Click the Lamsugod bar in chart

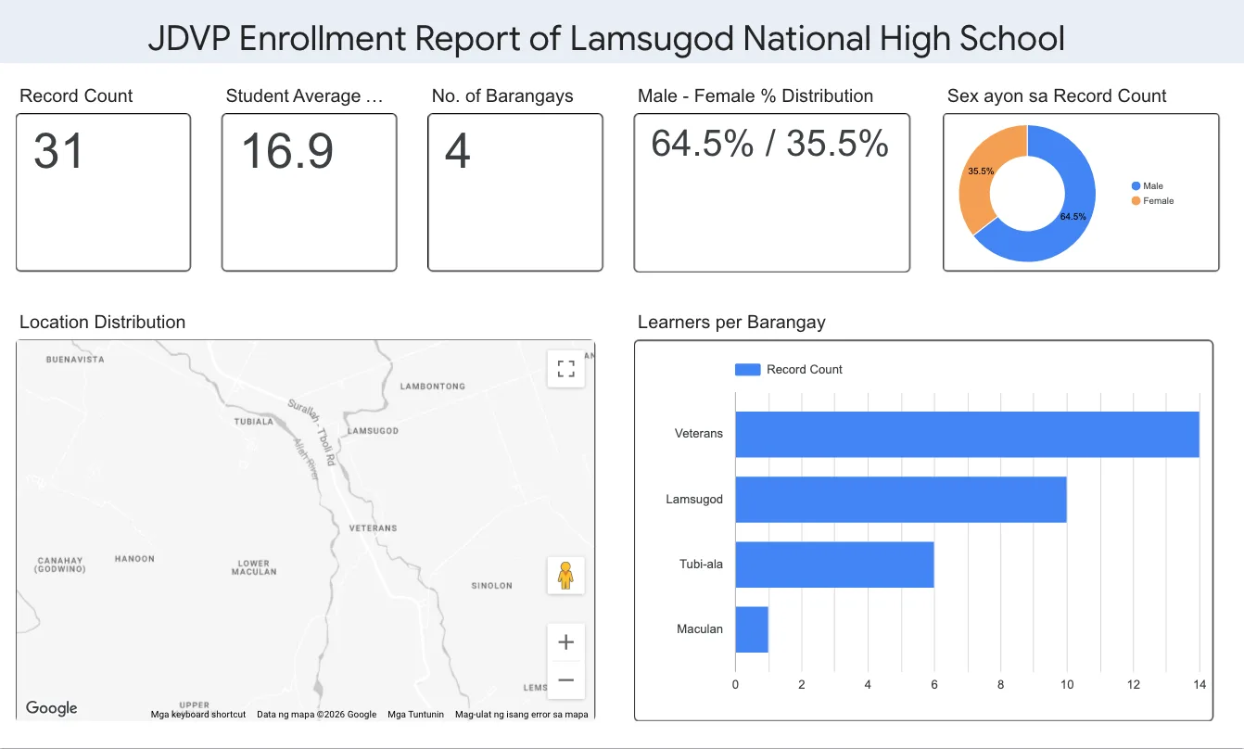[x=901, y=500]
